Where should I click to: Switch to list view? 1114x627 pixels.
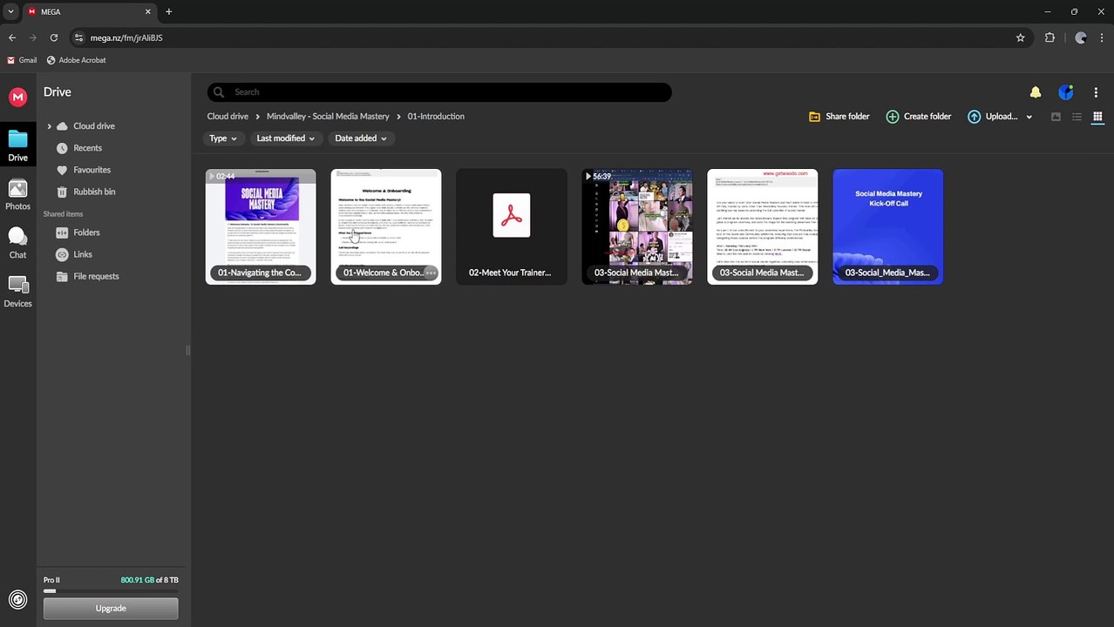pyautogui.click(x=1077, y=117)
